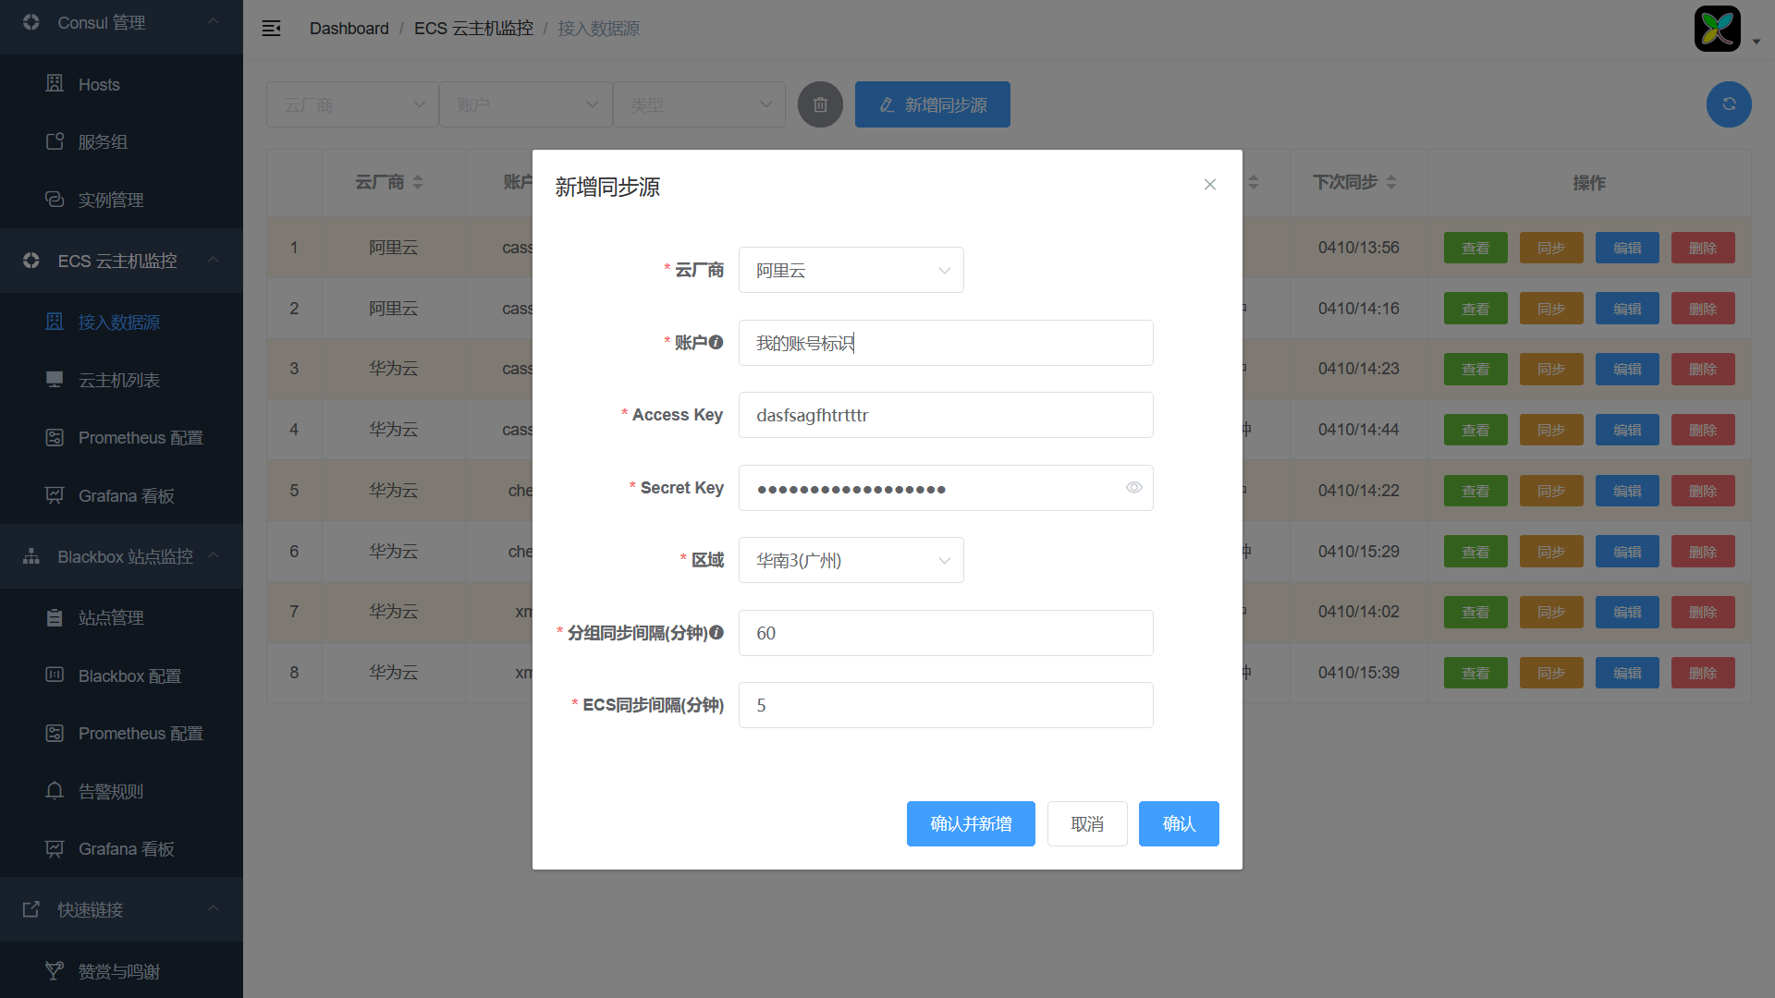
Task: Click the Access Key input field
Action: click(945, 415)
